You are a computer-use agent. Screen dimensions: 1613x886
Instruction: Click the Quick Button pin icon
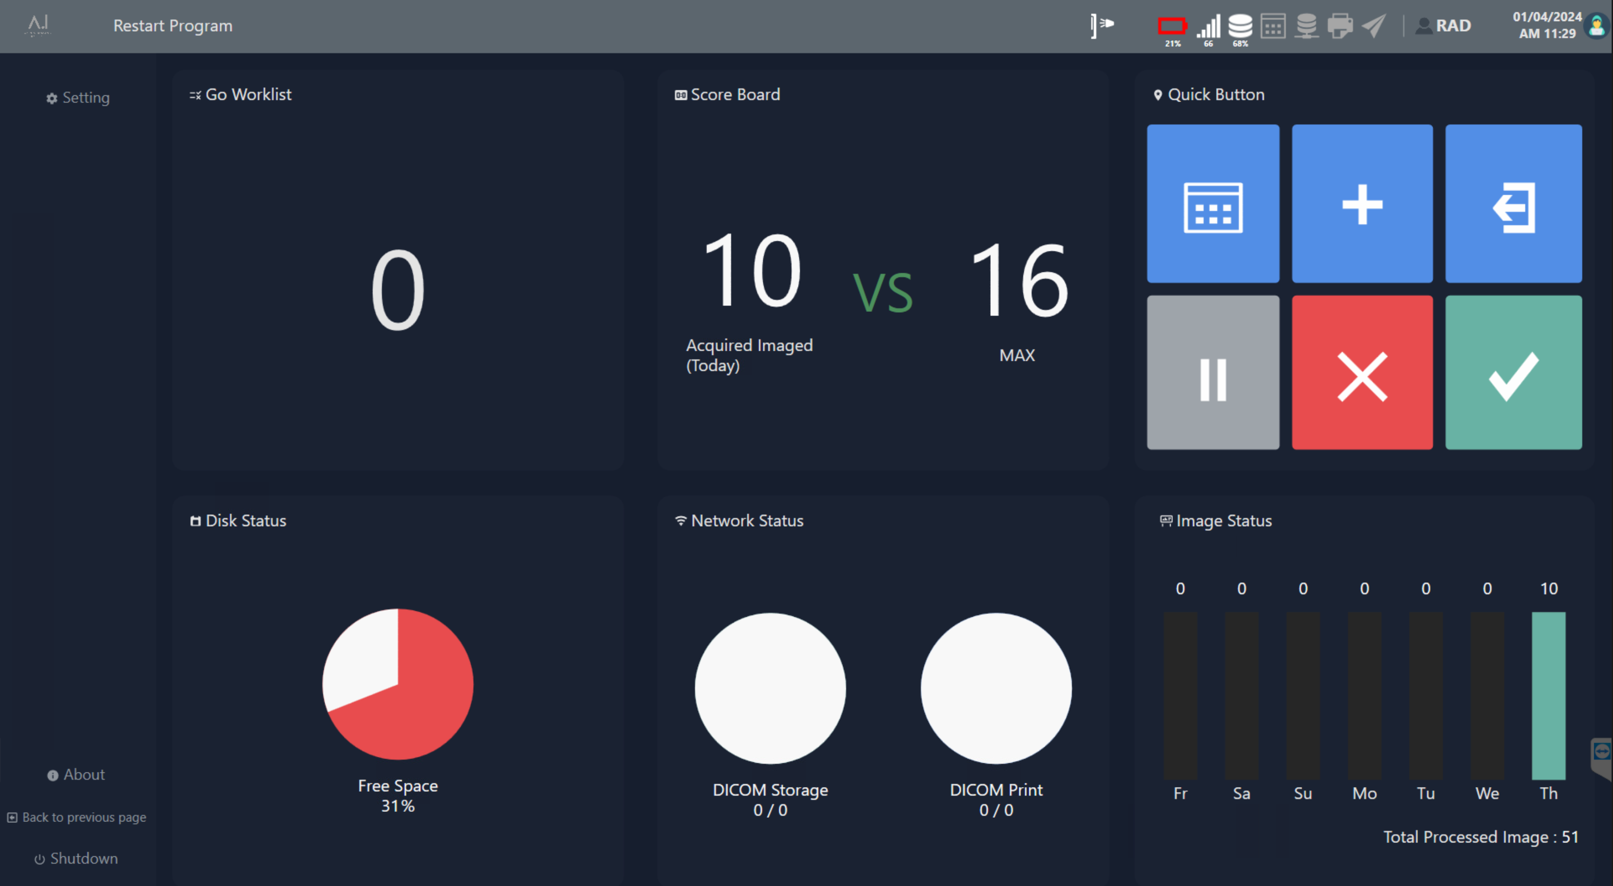tap(1158, 95)
